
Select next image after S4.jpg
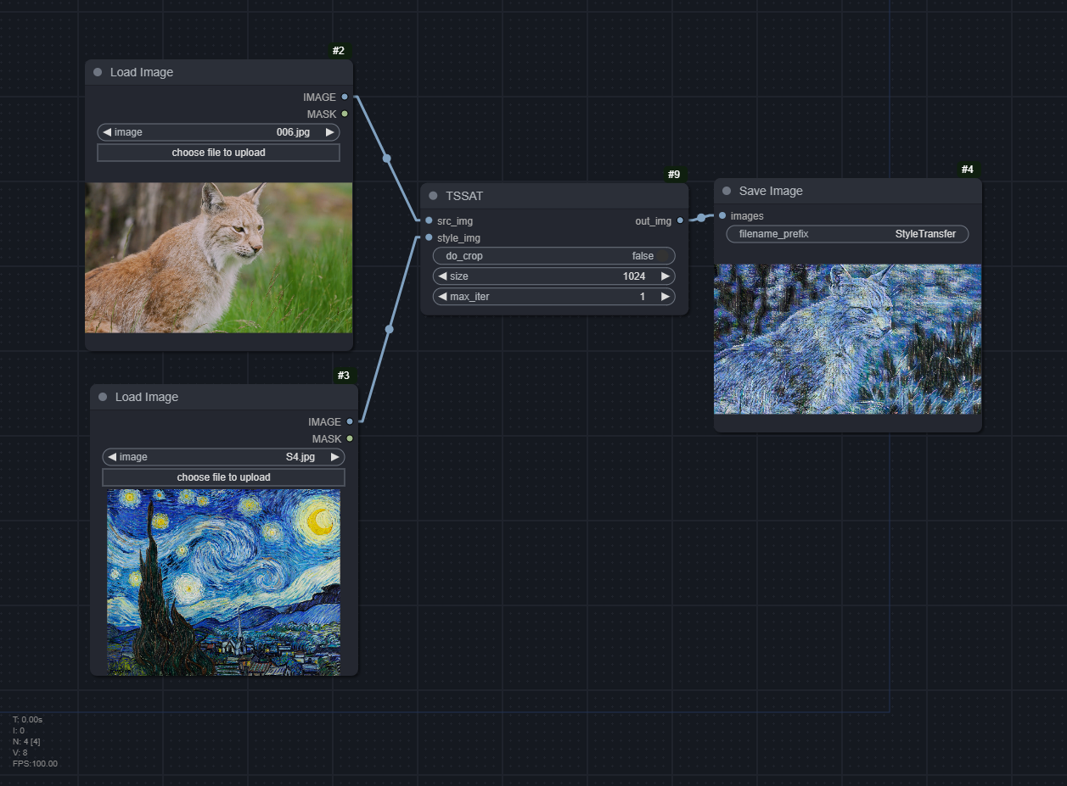click(335, 457)
